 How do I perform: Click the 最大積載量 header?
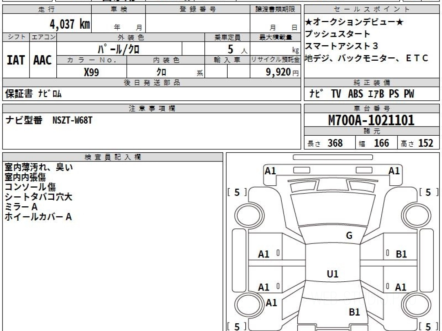[x=276, y=37]
